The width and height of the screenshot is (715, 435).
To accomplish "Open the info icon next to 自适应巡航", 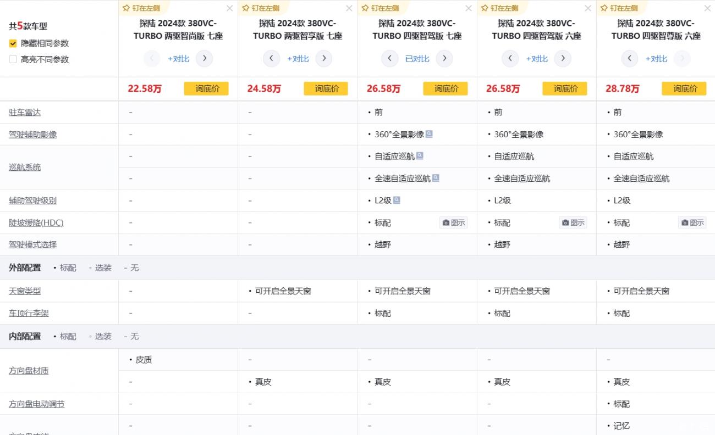I will tap(420, 155).
